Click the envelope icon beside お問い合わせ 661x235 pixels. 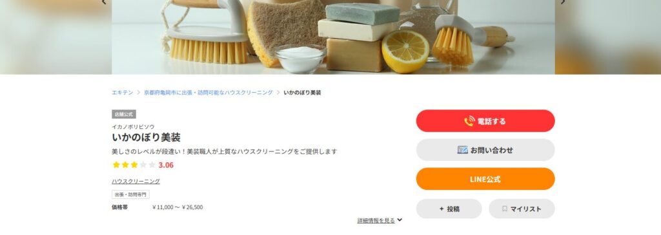tap(462, 150)
